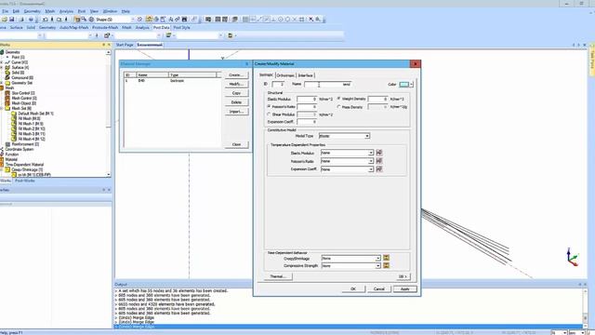
Task: Click the orange icon next to Compressive Strength dropdown
Action: (386, 265)
